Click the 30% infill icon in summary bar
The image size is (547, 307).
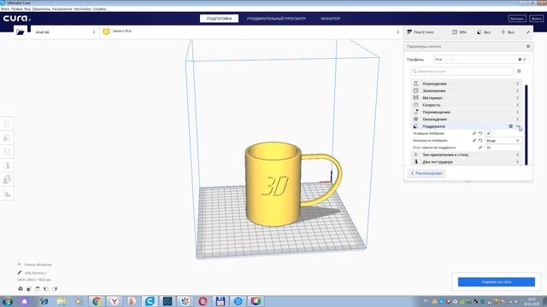455,32
